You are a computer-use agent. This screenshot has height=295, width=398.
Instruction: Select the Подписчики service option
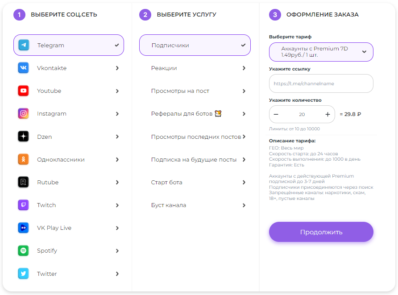pos(195,45)
